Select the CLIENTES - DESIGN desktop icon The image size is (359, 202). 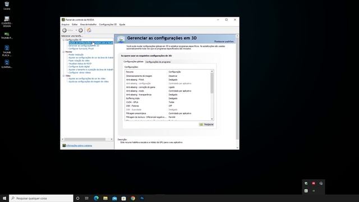coord(7,21)
